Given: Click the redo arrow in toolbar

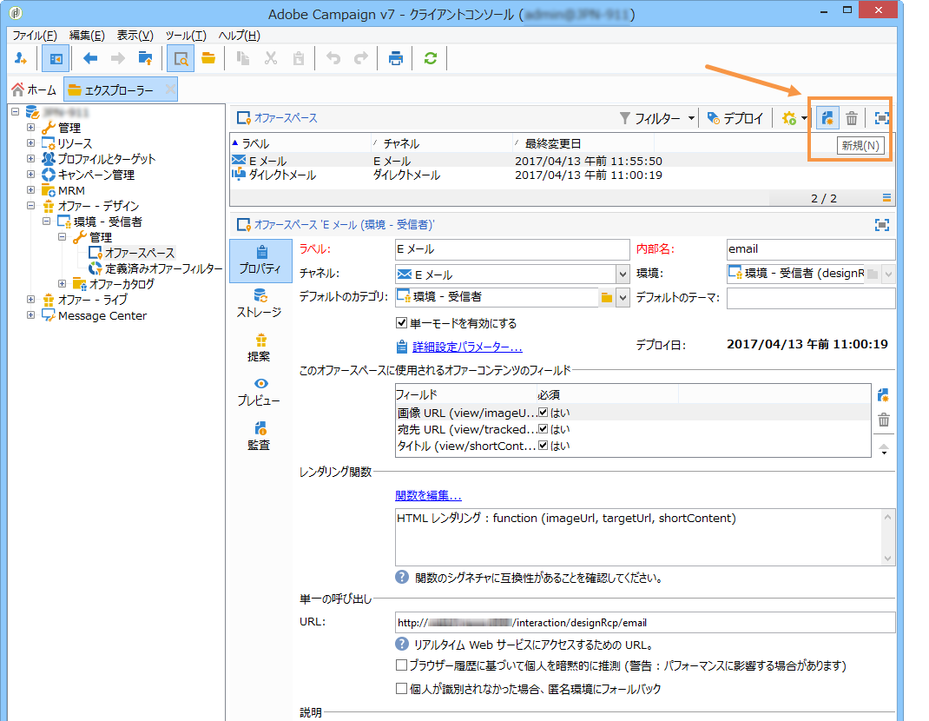Looking at the screenshot, I should (x=361, y=58).
